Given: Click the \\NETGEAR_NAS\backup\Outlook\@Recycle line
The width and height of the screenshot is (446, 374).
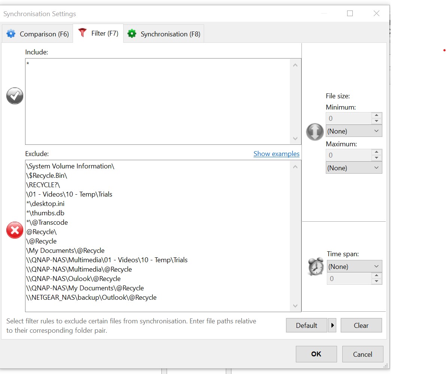Looking at the screenshot, I should click(x=91, y=297).
